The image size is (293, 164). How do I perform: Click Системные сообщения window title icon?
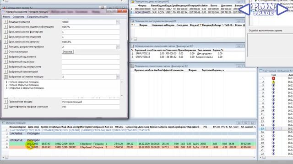(261, 71)
